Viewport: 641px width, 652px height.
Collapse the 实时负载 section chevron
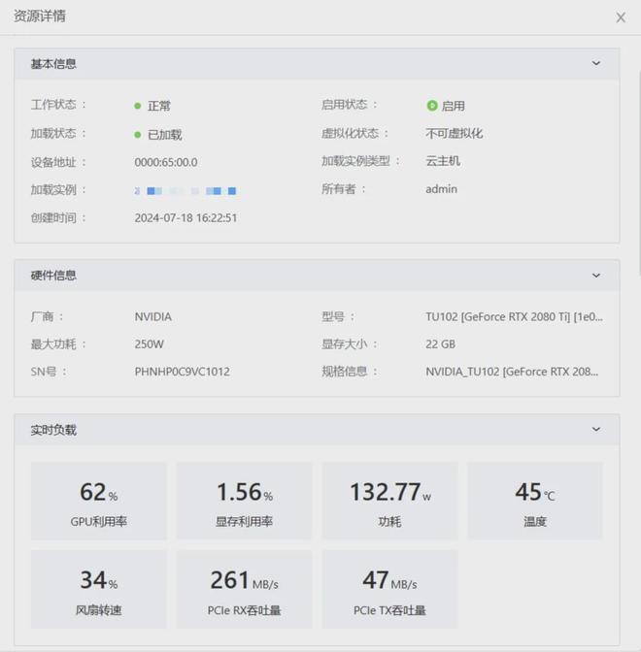[x=596, y=429]
